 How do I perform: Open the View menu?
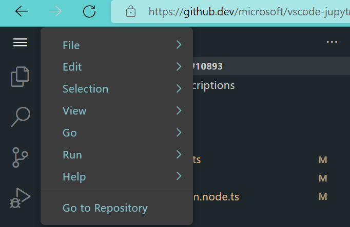[116, 111]
